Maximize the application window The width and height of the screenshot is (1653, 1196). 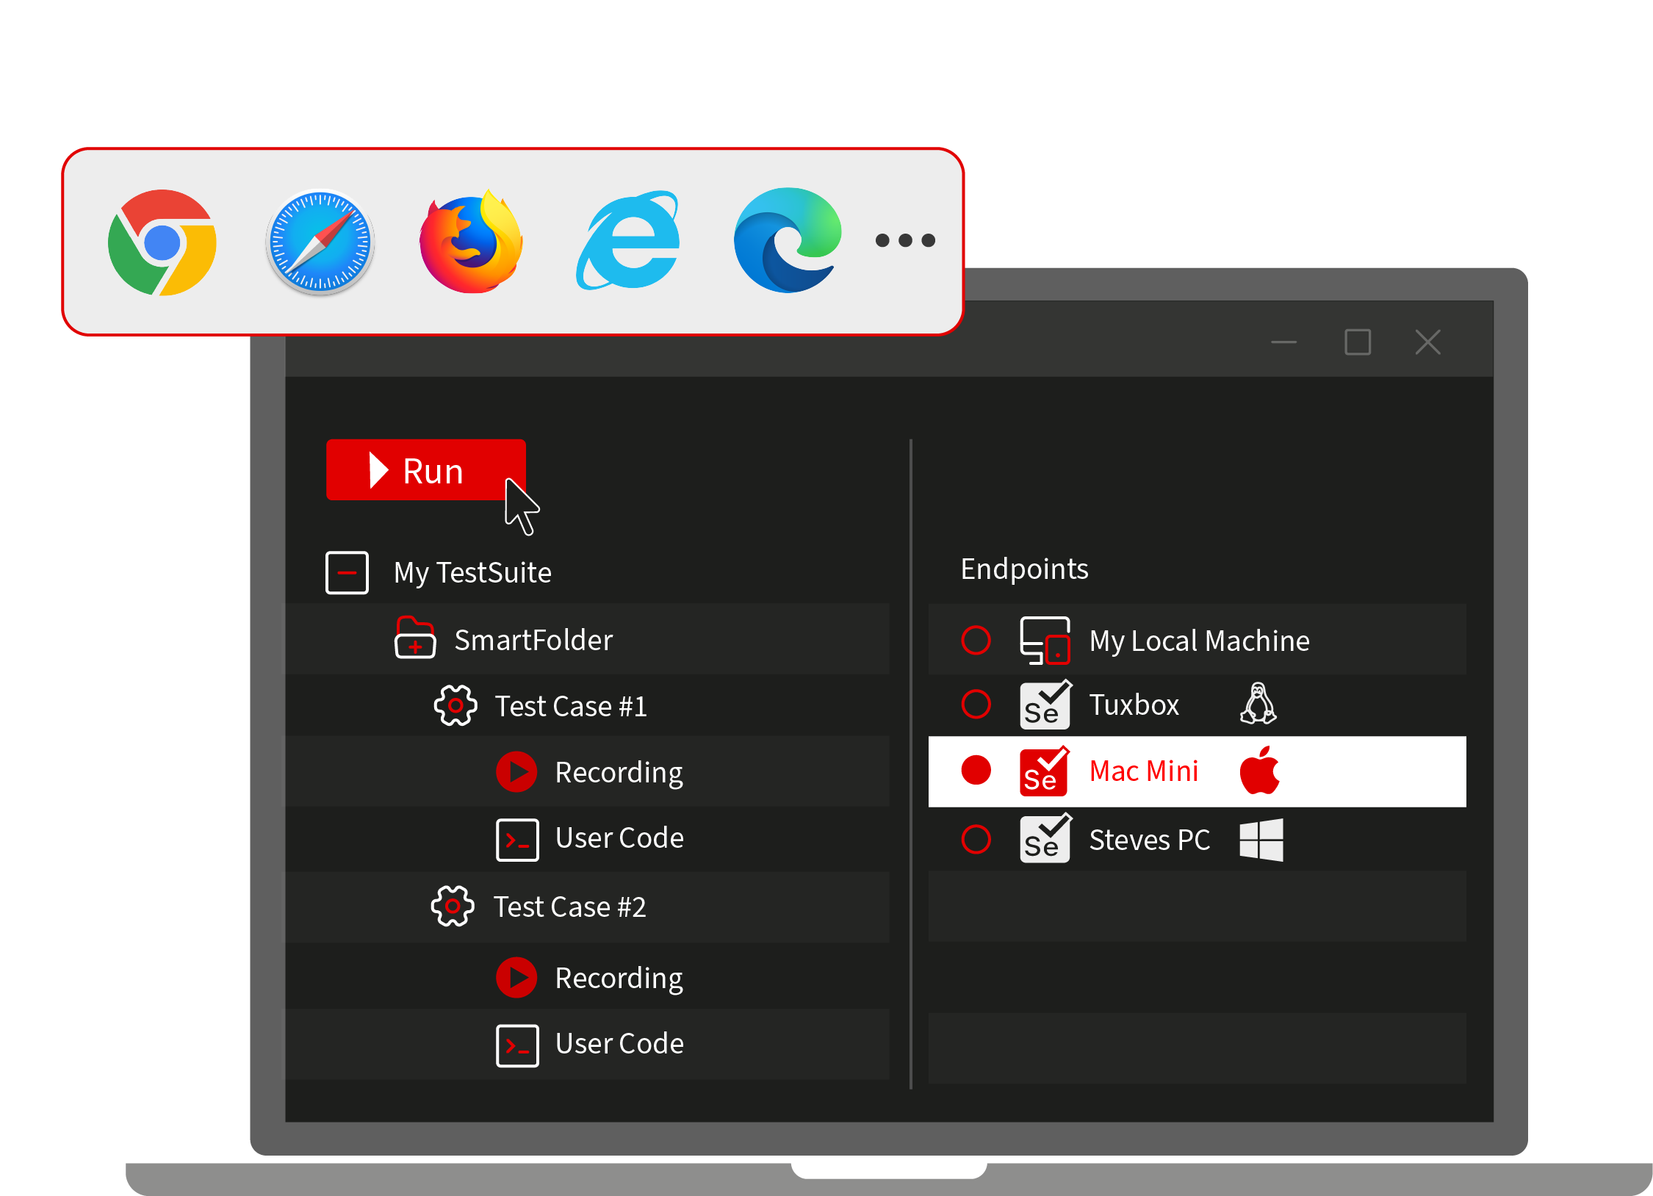pos(1358,342)
